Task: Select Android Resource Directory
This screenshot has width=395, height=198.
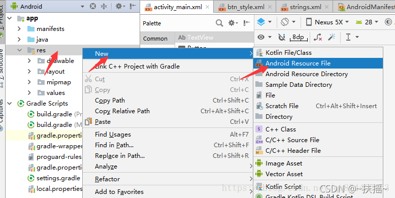Action: point(318,74)
